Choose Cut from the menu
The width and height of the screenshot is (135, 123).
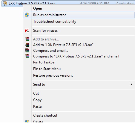[x=36, y=93]
